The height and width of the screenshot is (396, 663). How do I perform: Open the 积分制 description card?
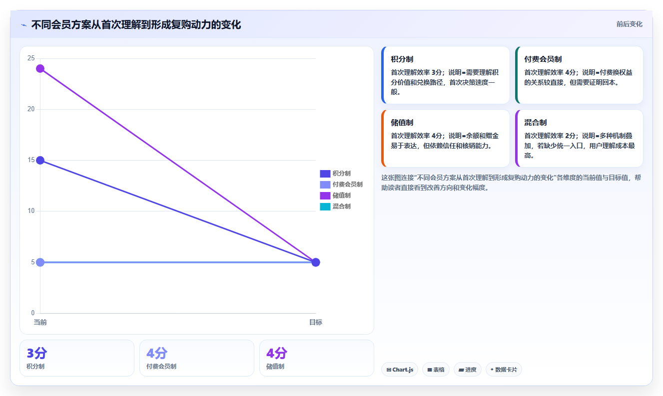(x=445, y=75)
